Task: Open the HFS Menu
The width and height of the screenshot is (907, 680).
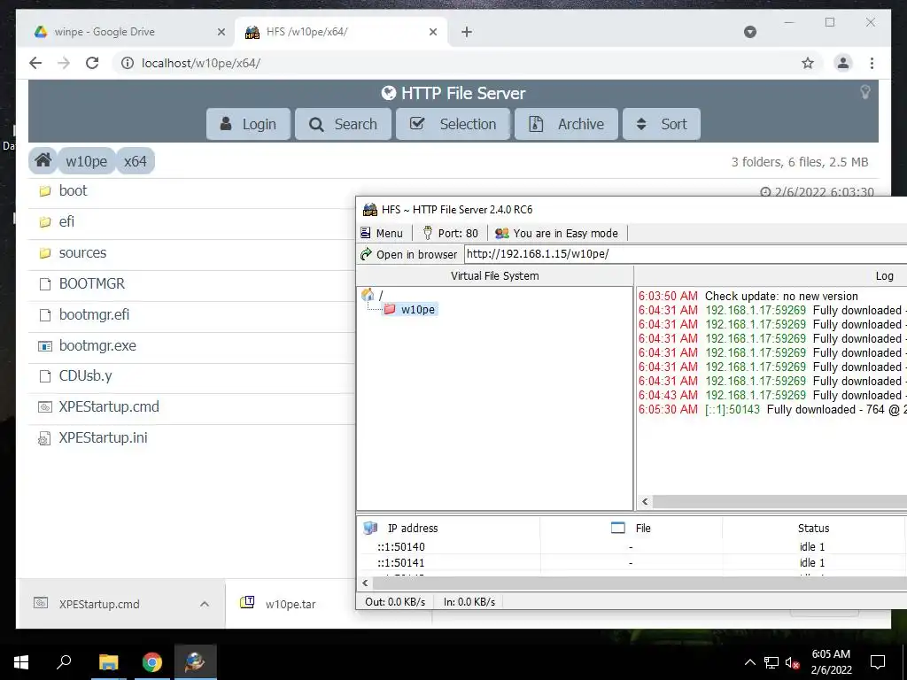Action: coord(382,233)
